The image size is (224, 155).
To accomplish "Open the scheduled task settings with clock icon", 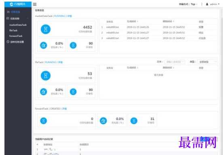I will point(15,42).
